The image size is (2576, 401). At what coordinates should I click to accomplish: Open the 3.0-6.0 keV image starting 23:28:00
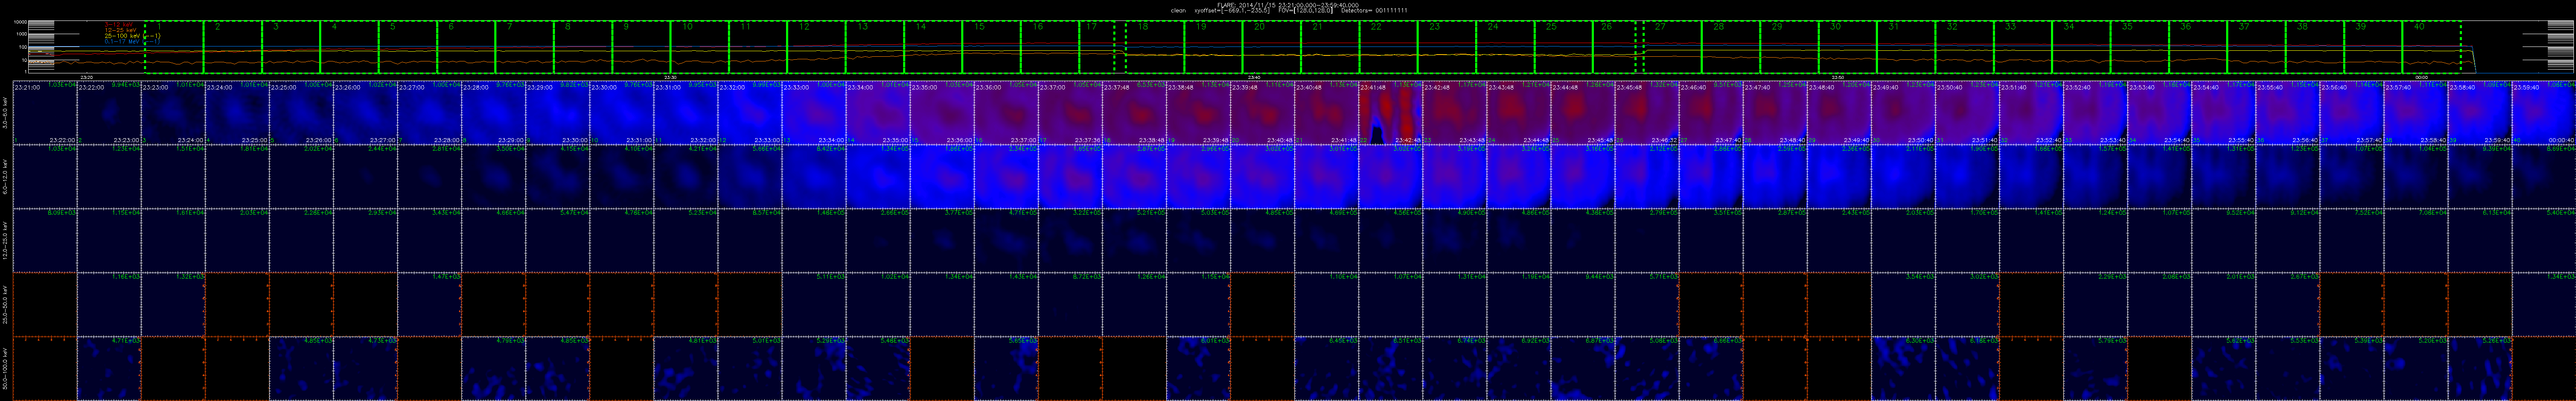tap(493, 113)
